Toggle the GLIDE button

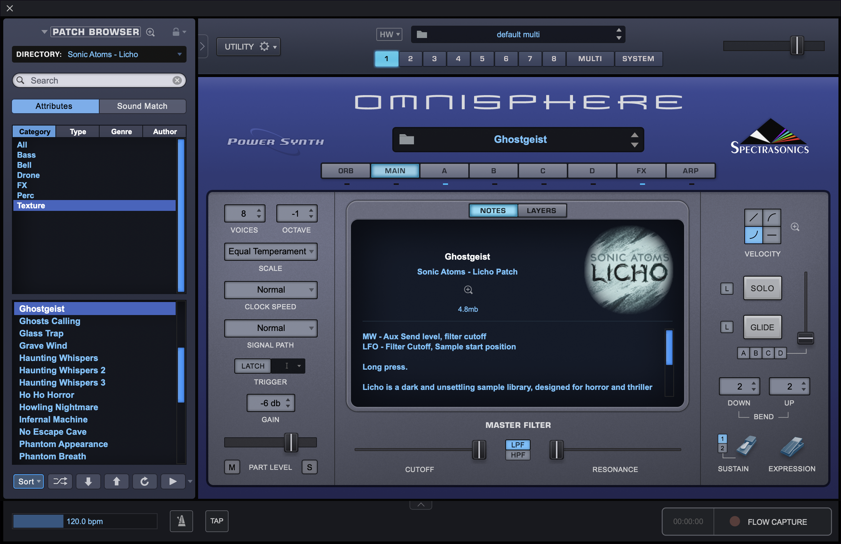pos(762,327)
